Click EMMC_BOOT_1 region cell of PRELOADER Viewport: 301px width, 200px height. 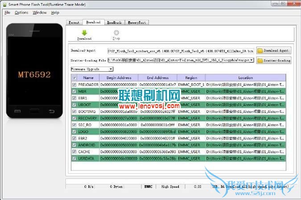[191, 84]
